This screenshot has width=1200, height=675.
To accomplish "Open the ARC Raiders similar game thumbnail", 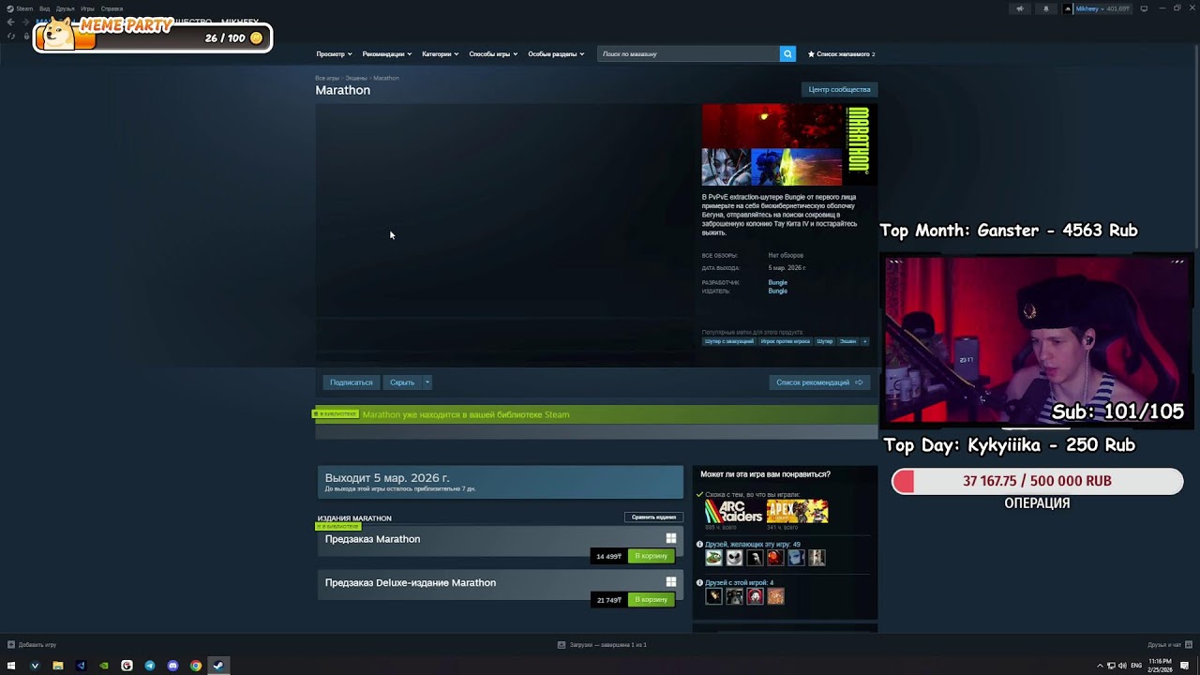I will click(734, 511).
